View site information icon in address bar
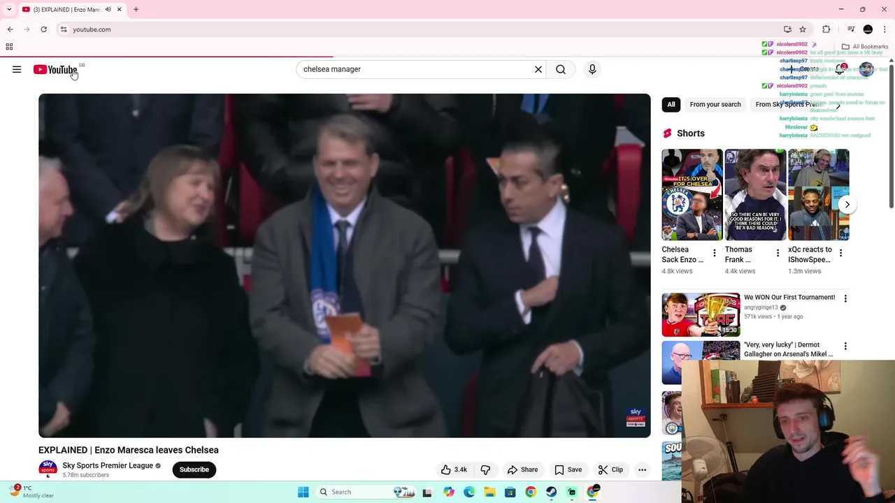The height and width of the screenshot is (503, 895). (64, 29)
